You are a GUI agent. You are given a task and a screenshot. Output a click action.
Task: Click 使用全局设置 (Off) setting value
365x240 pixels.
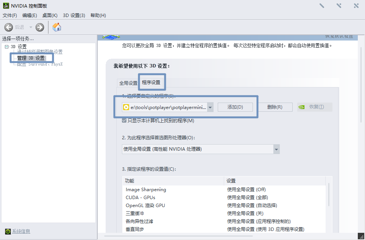246,190
